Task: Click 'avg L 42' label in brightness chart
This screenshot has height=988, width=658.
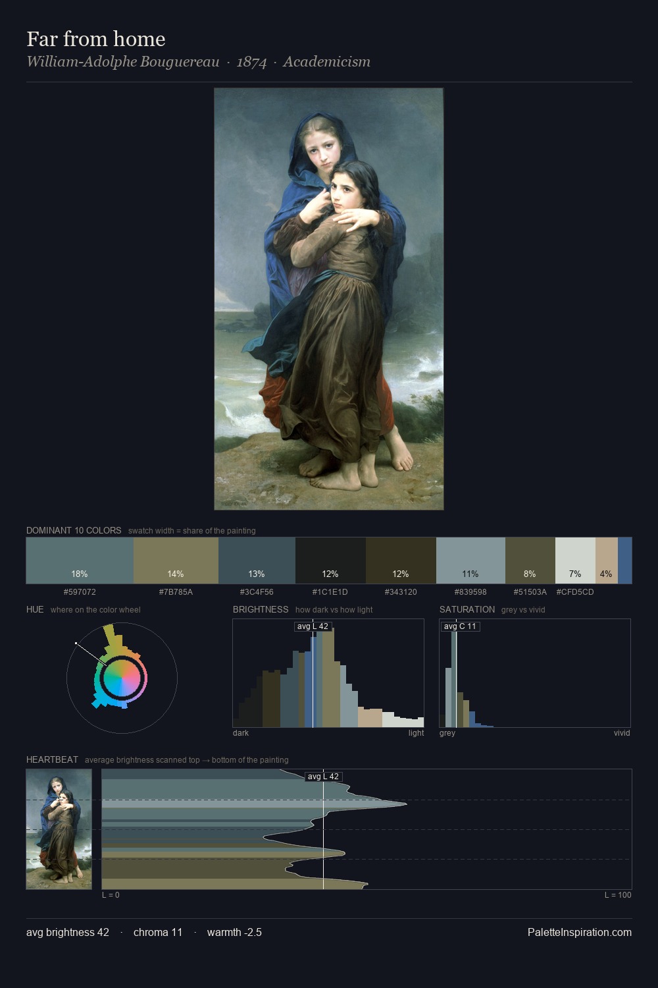Action: (313, 626)
